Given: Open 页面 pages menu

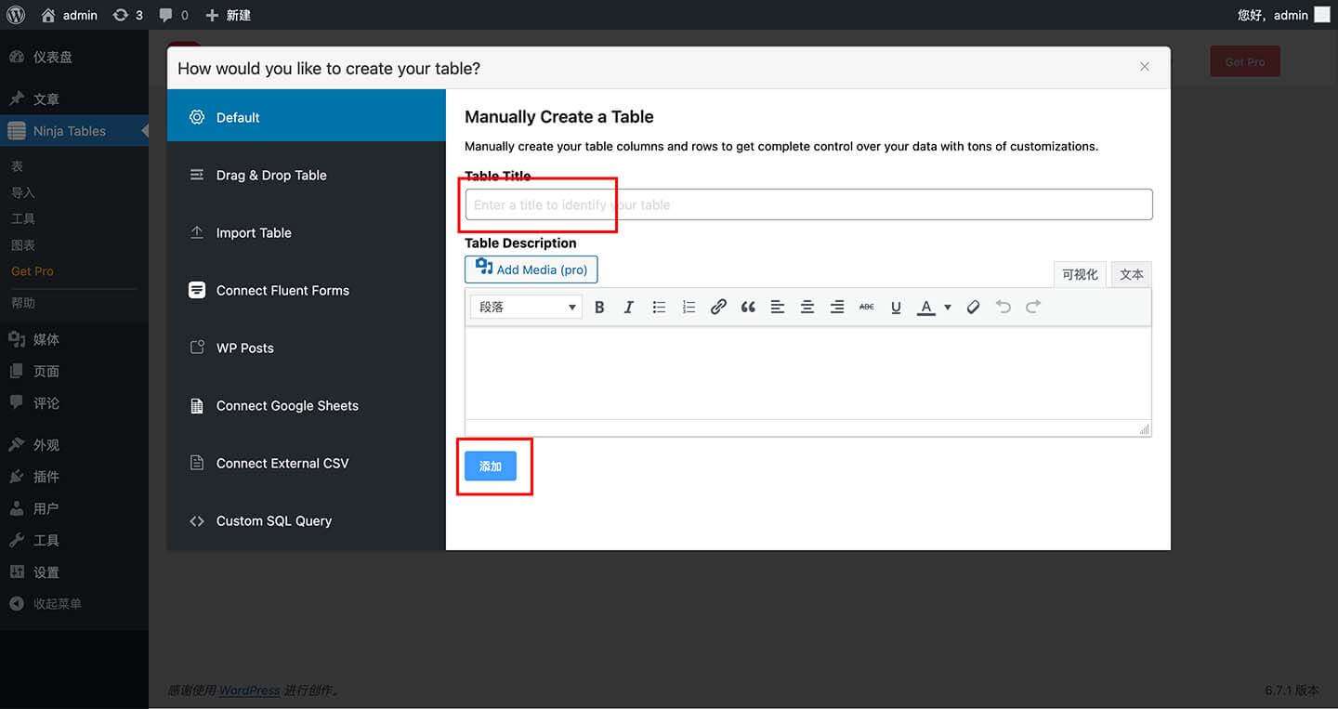Looking at the screenshot, I should [x=74, y=371].
